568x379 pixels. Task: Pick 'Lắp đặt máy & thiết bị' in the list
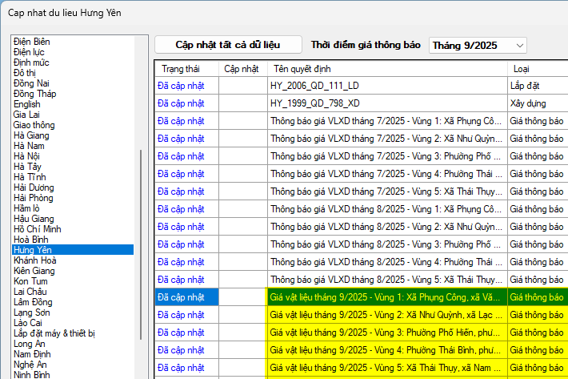[54, 333]
